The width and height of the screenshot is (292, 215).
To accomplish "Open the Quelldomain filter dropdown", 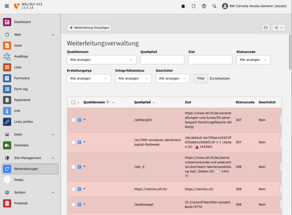I will (101, 60).
